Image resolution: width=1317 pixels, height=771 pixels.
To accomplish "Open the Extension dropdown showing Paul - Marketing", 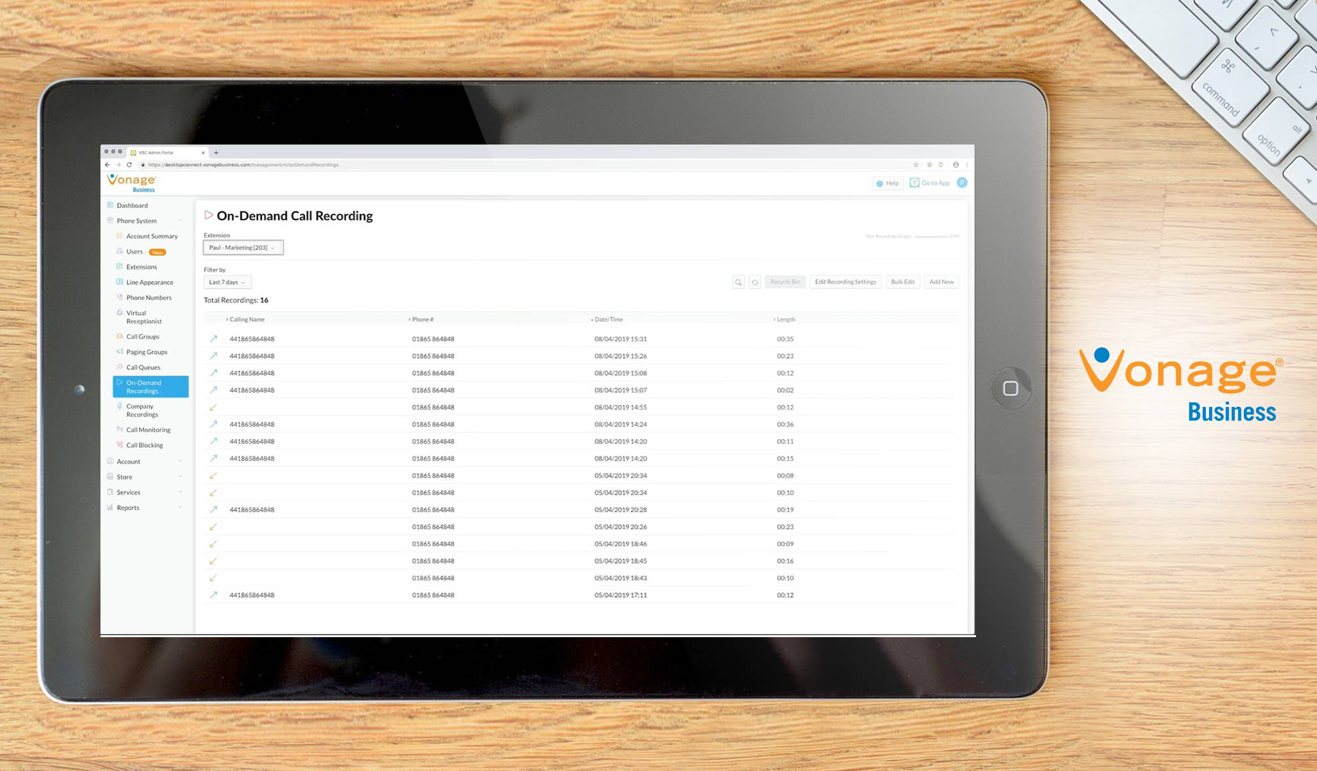I will click(x=242, y=248).
